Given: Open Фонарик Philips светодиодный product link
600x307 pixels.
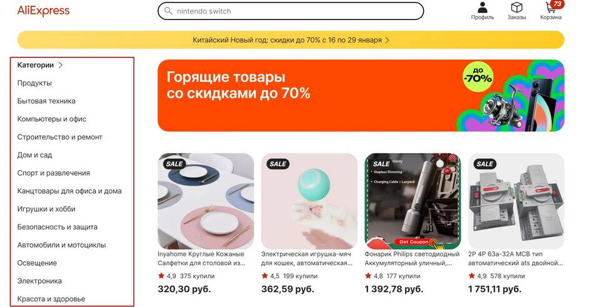Looking at the screenshot, I should [x=412, y=258].
